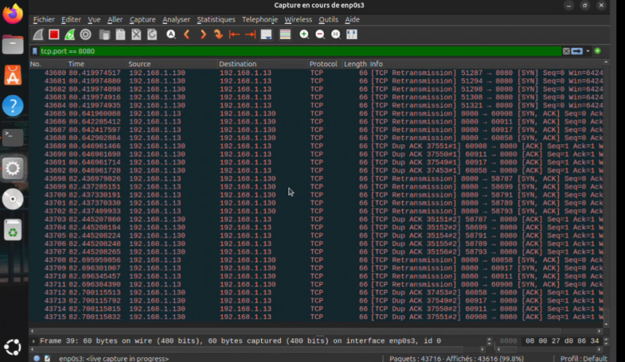Expand the Frame 39 details row
Screen dimensions: 625x362
click(34, 341)
